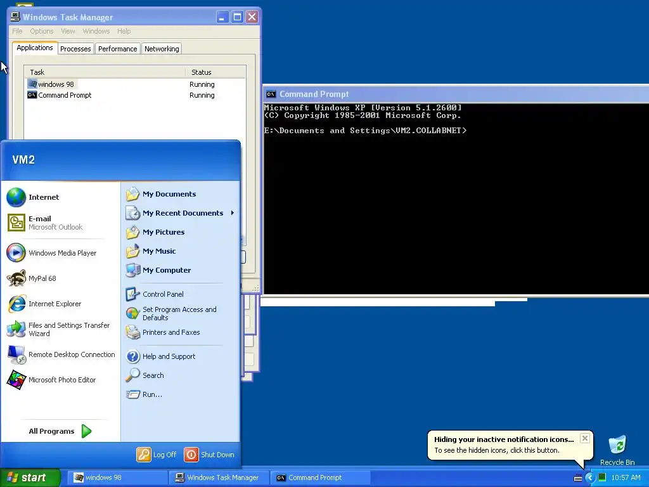The height and width of the screenshot is (487, 649).
Task: Click the Shut Down button
Action: point(209,455)
